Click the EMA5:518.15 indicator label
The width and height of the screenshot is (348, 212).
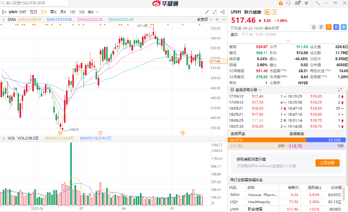pyautogui.click(x=30, y=19)
